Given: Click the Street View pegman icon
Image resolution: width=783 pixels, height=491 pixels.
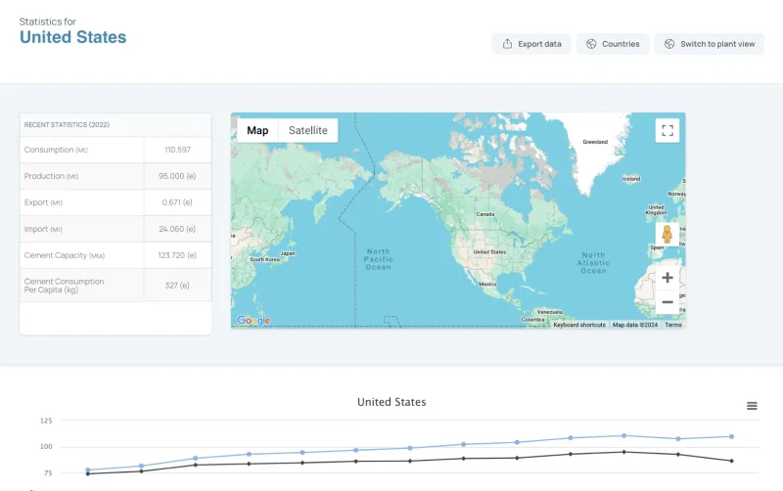Looking at the screenshot, I should [668, 234].
